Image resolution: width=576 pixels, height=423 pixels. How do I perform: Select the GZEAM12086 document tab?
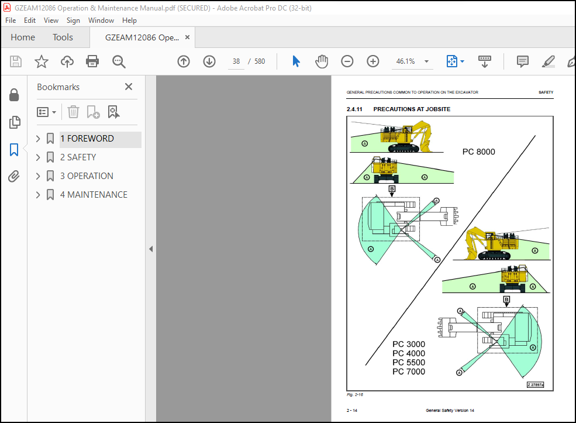[142, 37]
